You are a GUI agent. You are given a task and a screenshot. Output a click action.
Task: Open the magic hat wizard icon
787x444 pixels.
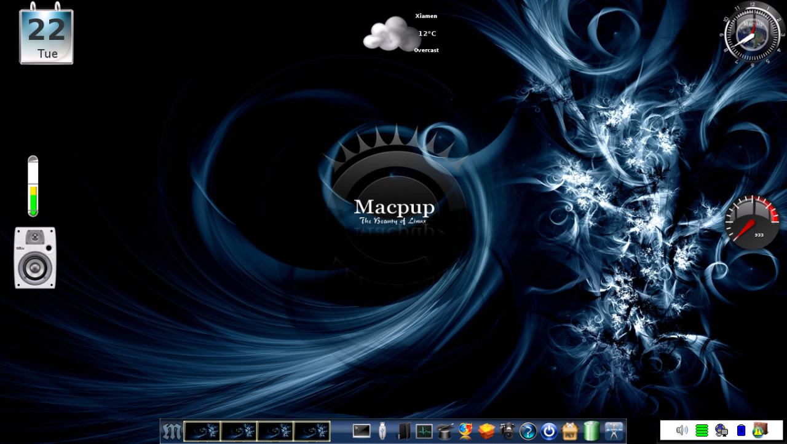[x=445, y=431]
